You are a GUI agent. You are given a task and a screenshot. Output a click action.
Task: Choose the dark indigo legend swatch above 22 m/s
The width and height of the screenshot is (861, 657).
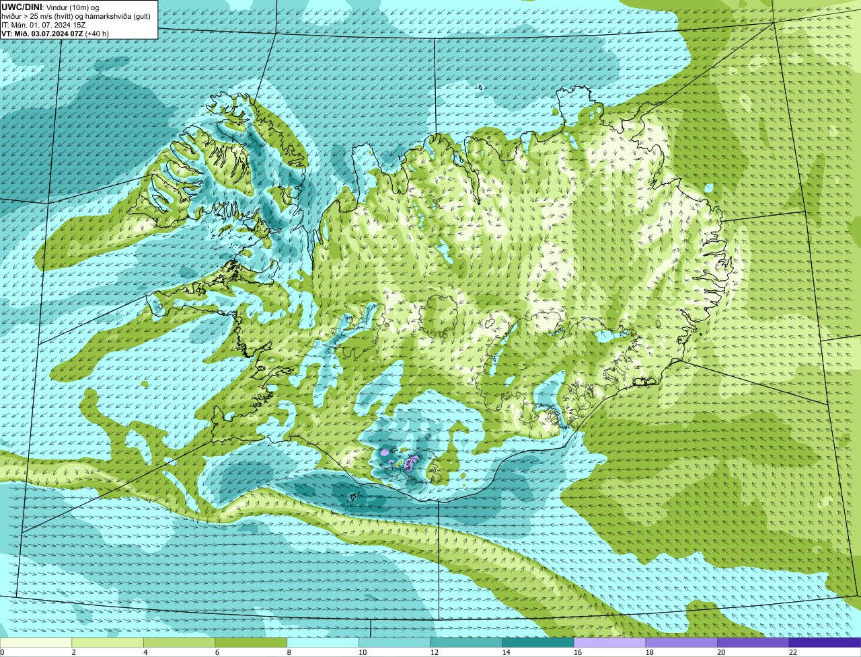point(825,643)
